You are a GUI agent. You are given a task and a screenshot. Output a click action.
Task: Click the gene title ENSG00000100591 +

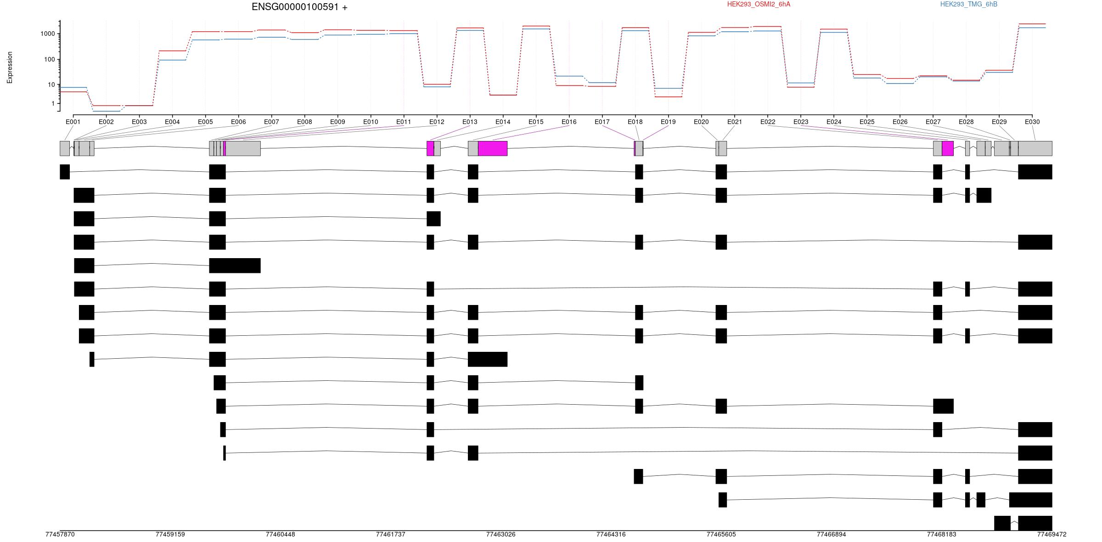point(299,7)
